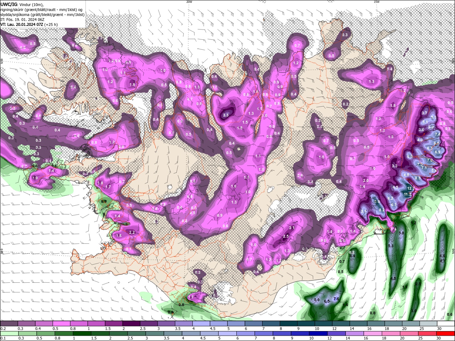Select the pale green 0.1 swatch starting the rain scale
The width and height of the screenshot is (455, 341).
9,334
